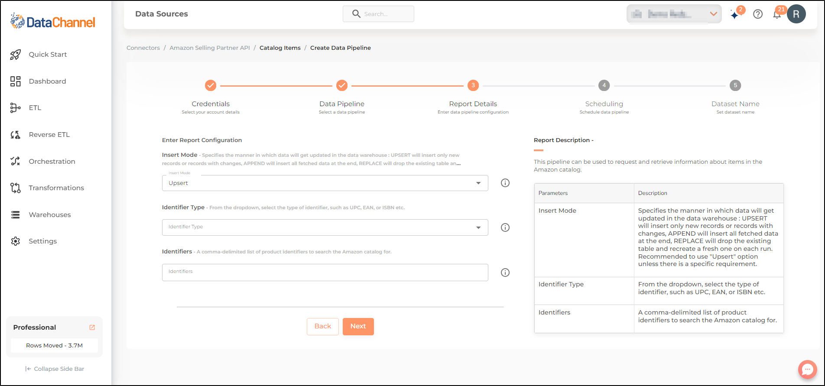Open Settings in the sidebar
825x386 pixels.
pos(43,241)
